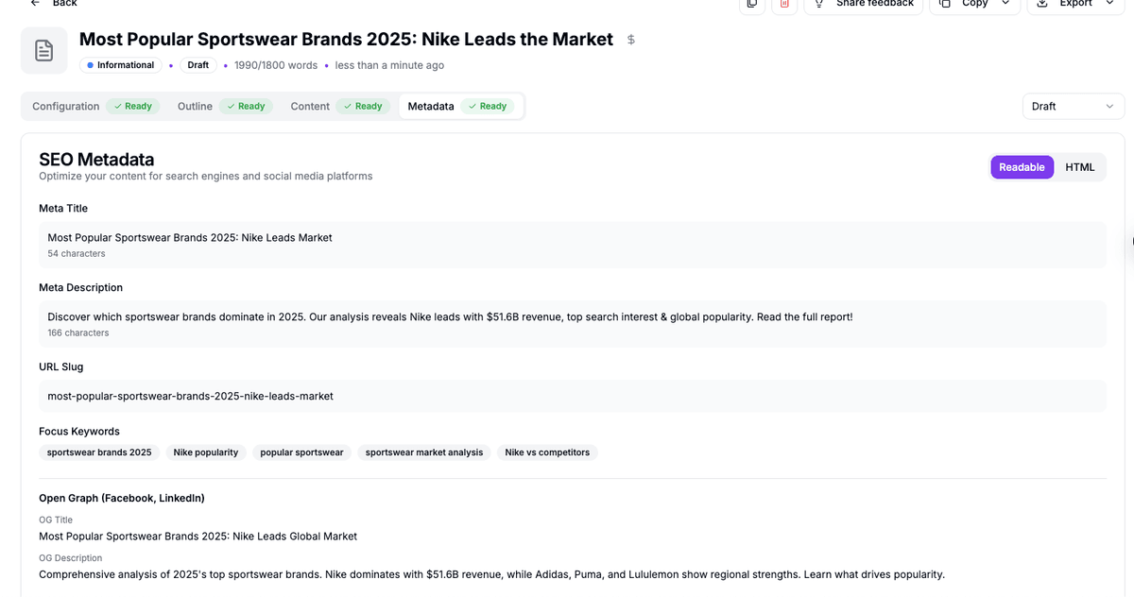
Task: Switch to Readable view mode
Action: (1022, 167)
